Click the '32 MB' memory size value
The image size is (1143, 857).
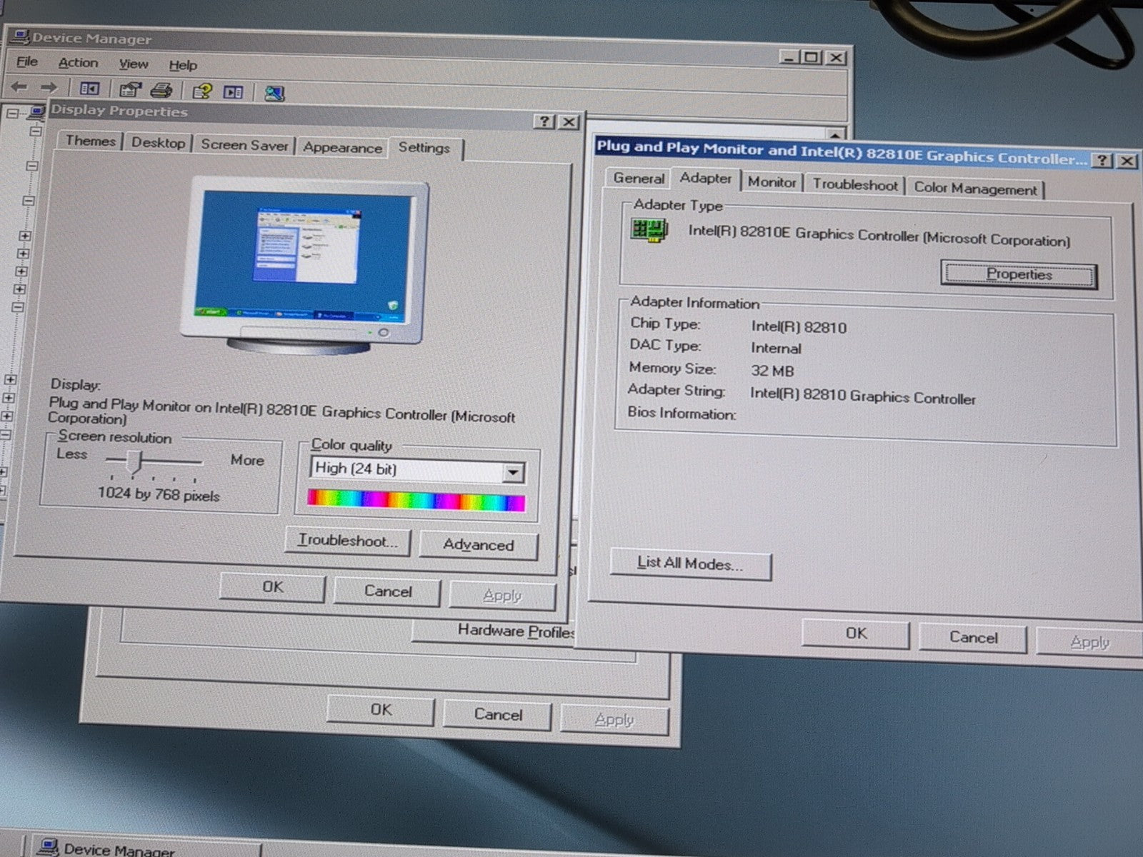(x=772, y=371)
